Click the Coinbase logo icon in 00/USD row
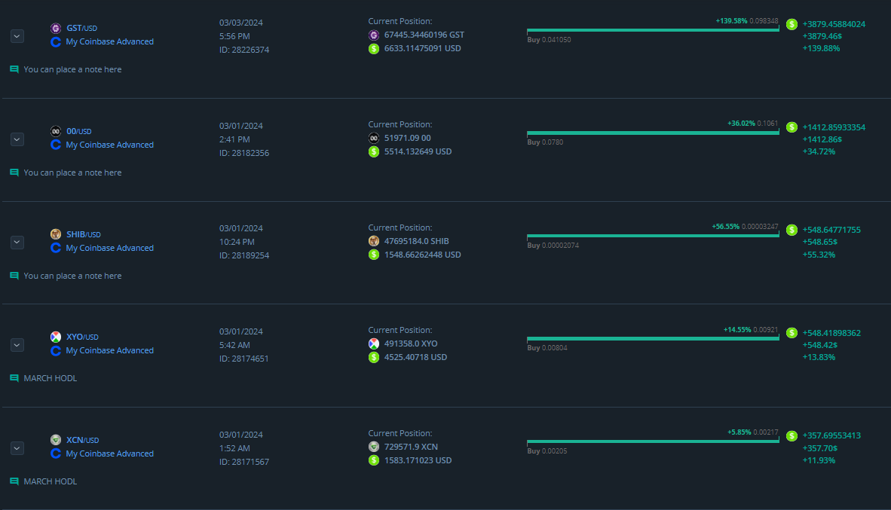This screenshot has width=891, height=510. [x=56, y=145]
